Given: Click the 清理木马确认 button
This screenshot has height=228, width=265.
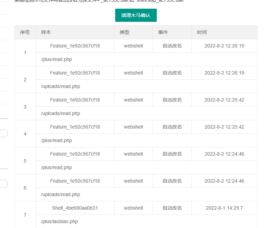Looking at the screenshot, I should pyautogui.click(x=136, y=16).
